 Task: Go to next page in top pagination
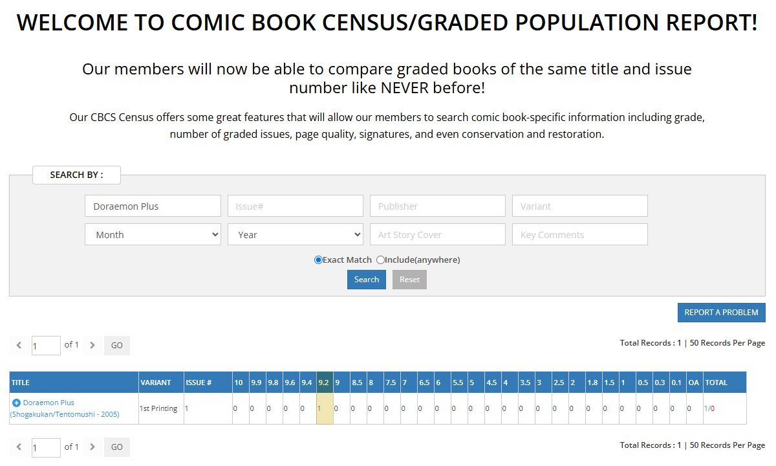pos(92,346)
